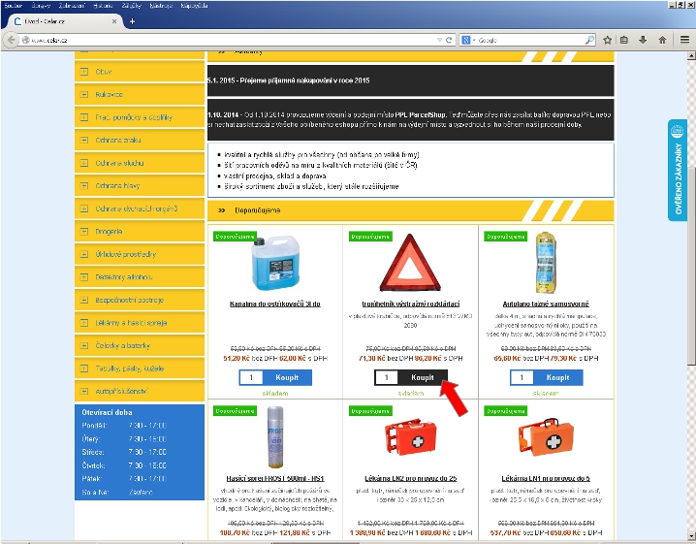Open the Detektory alkoholu category
Image resolution: width=696 pixels, height=544 pixels.
[140, 277]
